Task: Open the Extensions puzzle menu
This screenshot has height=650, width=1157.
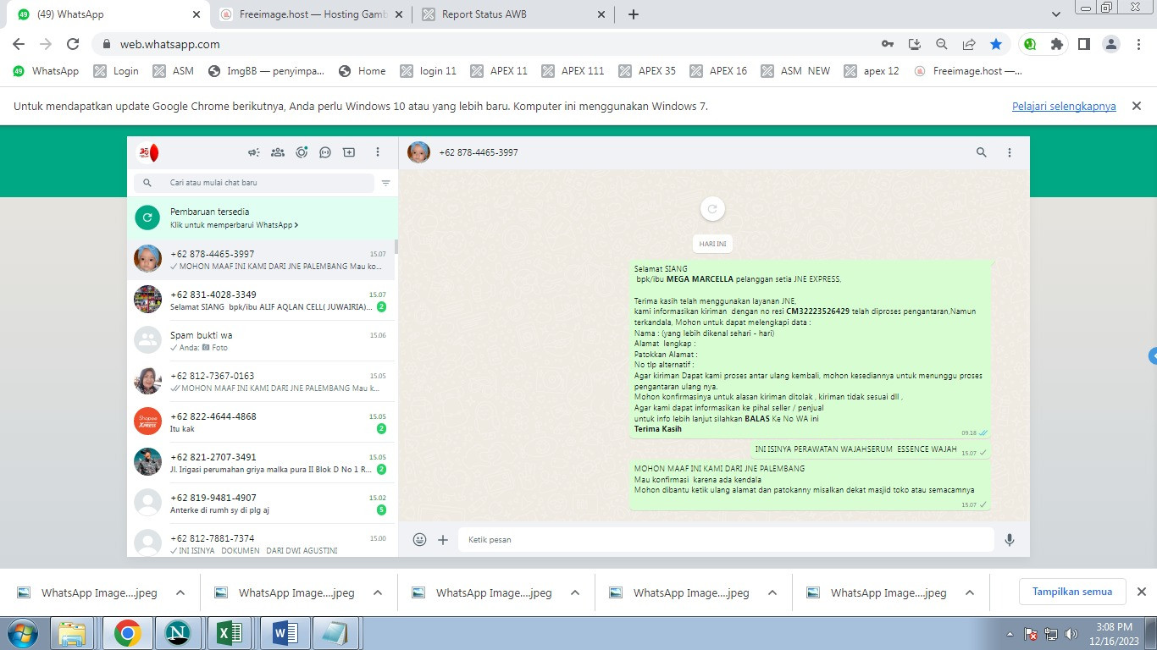Action: 1057,44
